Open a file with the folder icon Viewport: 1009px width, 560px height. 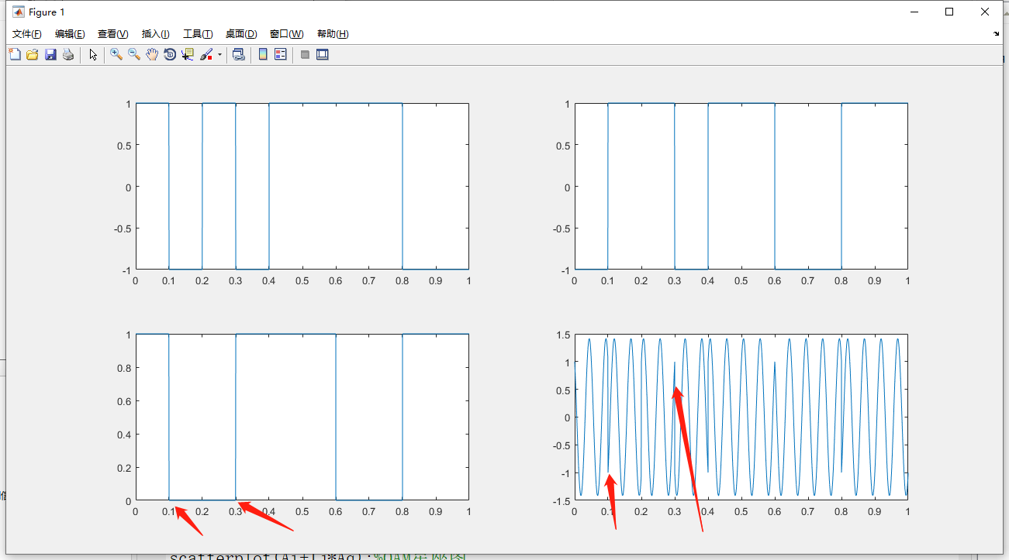(x=32, y=54)
